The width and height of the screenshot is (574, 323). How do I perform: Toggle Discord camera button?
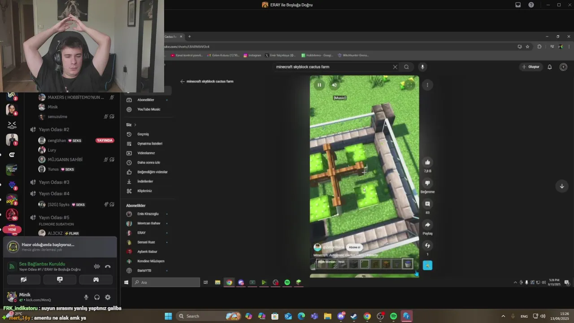point(24,279)
